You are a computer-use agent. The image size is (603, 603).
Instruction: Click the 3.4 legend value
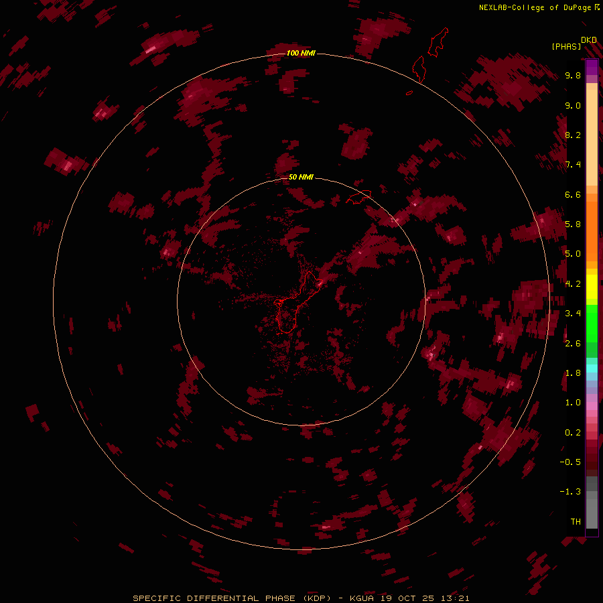[x=573, y=314]
